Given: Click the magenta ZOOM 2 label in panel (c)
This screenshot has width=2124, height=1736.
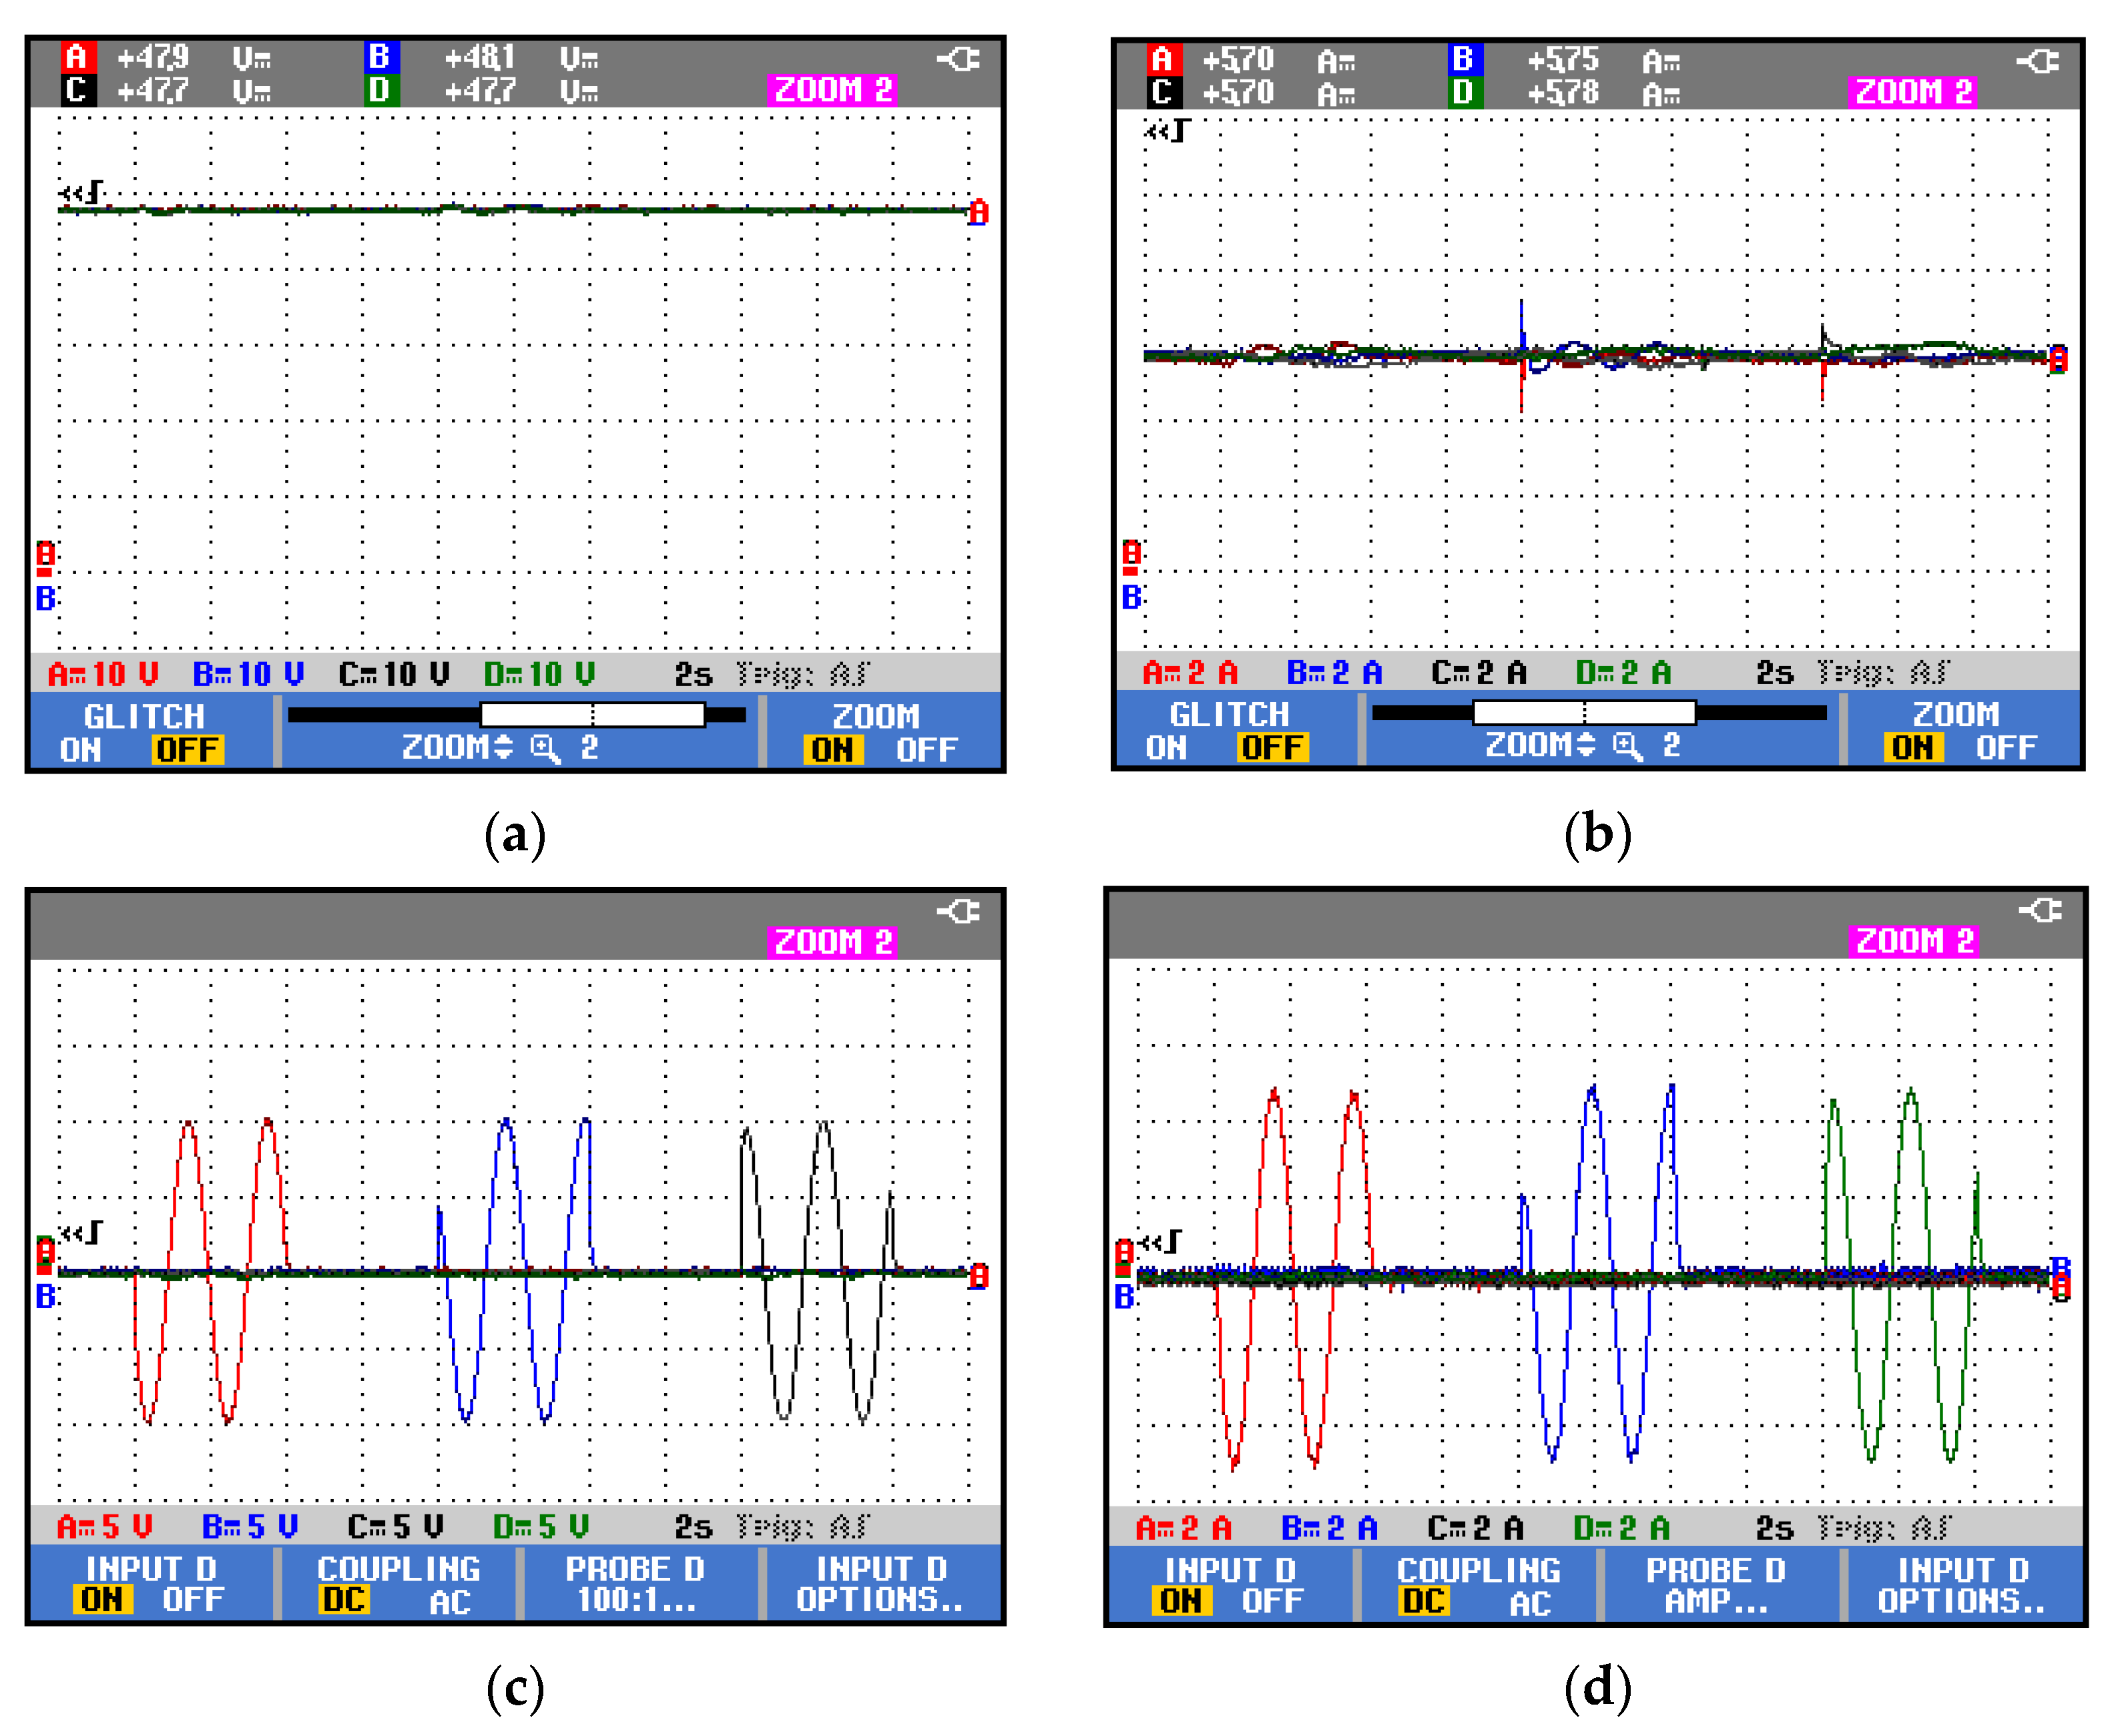Looking at the screenshot, I should tap(832, 942).
